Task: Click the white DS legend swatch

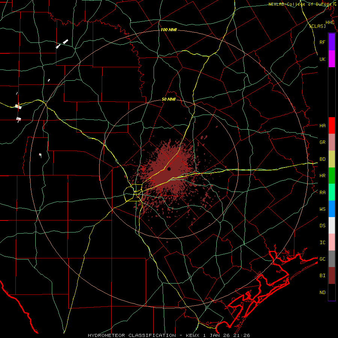Action: click(x=332, y=225)
